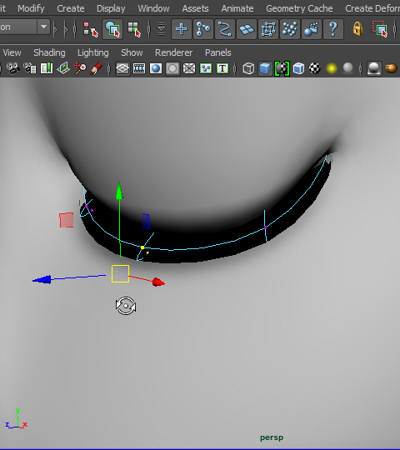Screen dimensions: 400x450
Task: Switch viewport to wireframe display
Action: [248, 68]
